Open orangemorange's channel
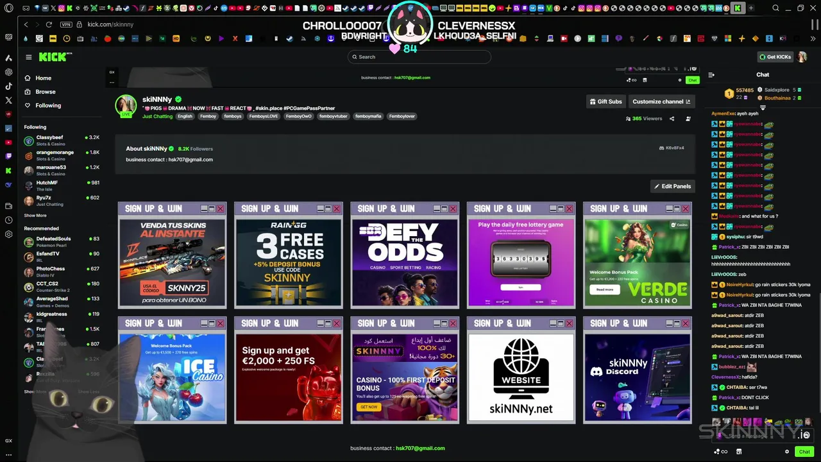The width and height of the screenshot is (821, 462). pos(62,155)
